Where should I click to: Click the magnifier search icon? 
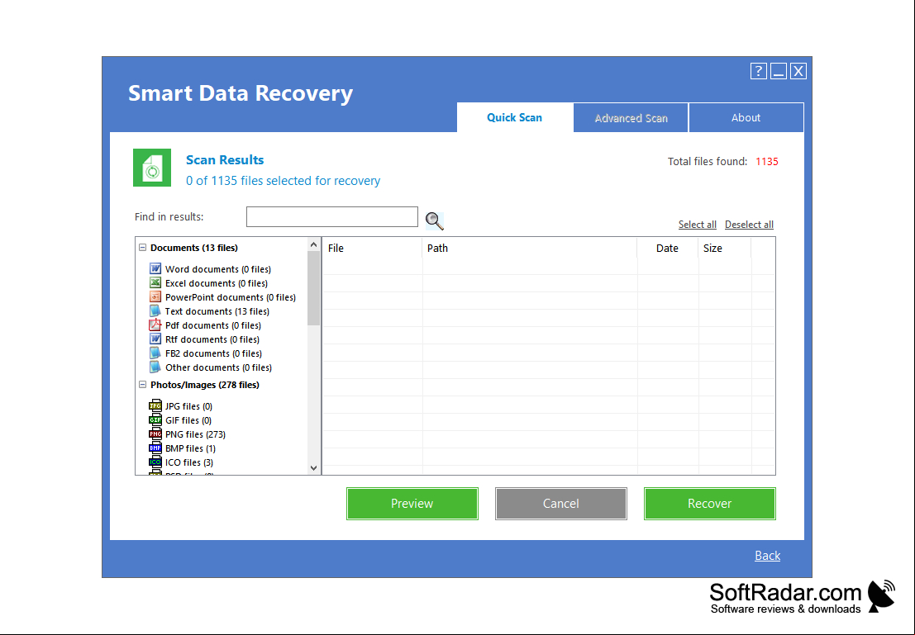(x=434, y=221)
